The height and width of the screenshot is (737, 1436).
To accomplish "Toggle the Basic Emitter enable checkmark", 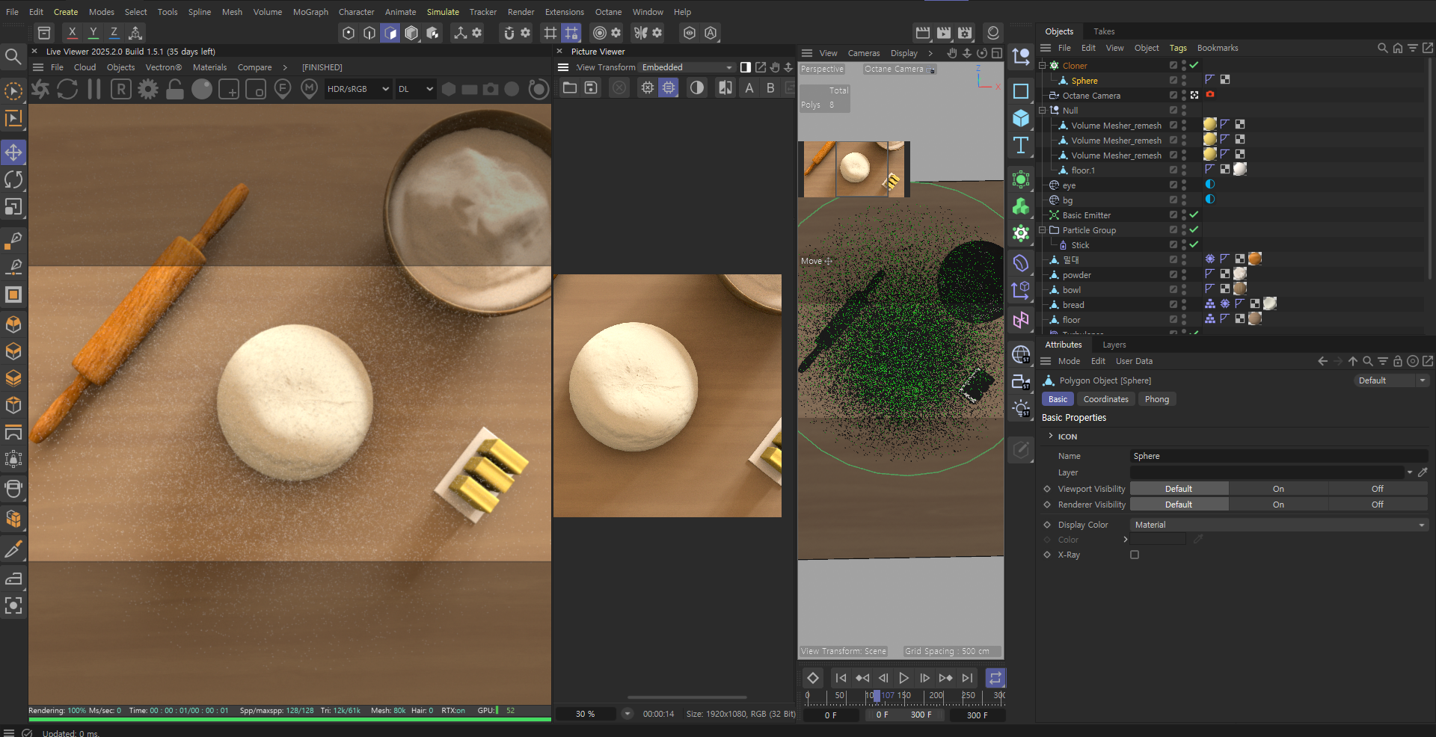I will pyautogui.click(x=1194, y=215).
